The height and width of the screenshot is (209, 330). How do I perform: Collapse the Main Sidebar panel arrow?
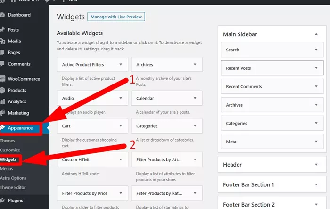[316, 34]
